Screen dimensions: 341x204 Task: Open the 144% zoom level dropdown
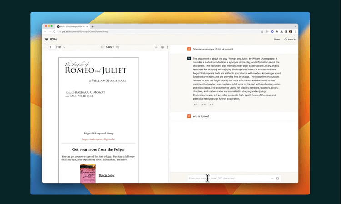pyautogui.click(x=110, y=47)
